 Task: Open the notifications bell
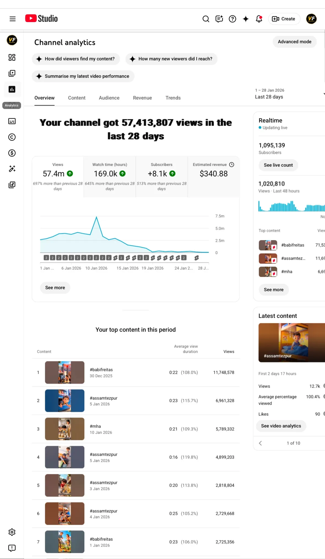(x=259, y=19)
